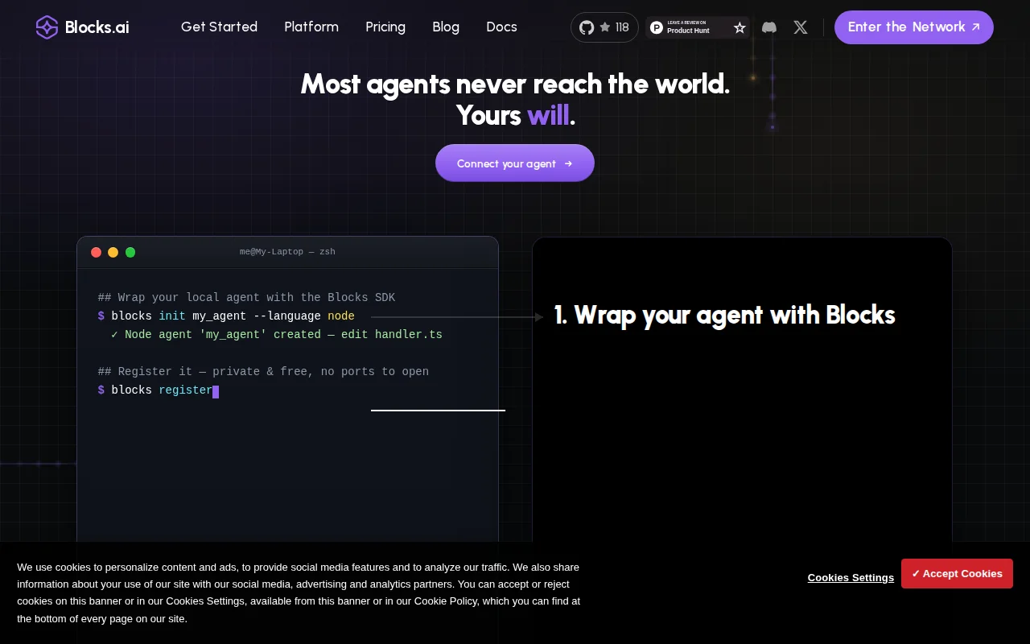Click the 'blocks register' command line
Screen dimensions: 1030x644
[x=159, y=390]
